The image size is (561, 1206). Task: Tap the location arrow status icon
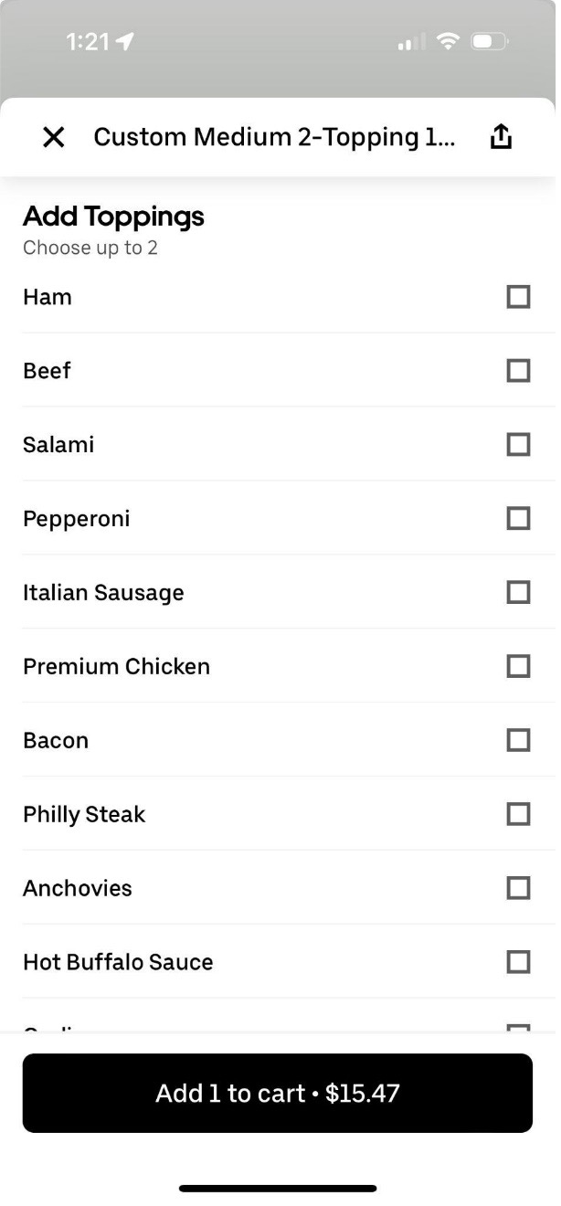coord(124,42)
